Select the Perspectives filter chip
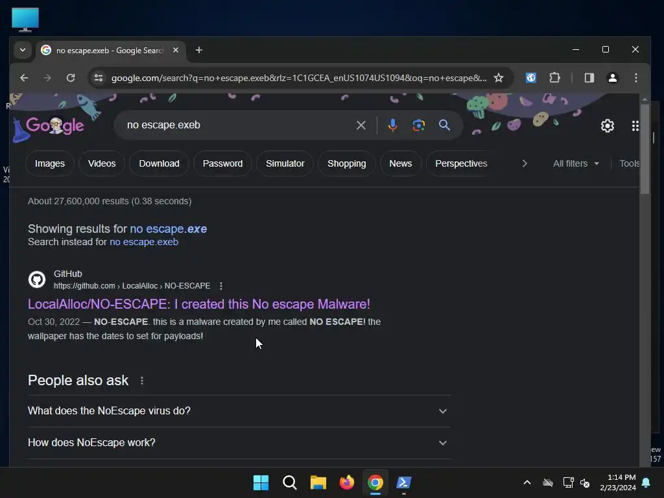 [x=461, y=163]
